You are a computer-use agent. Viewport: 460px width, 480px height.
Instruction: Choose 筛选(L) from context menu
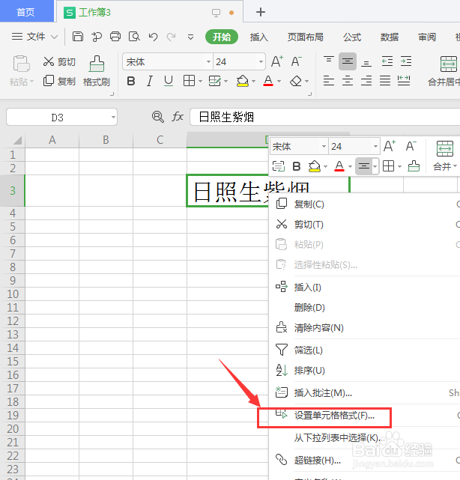coord(364,350)
